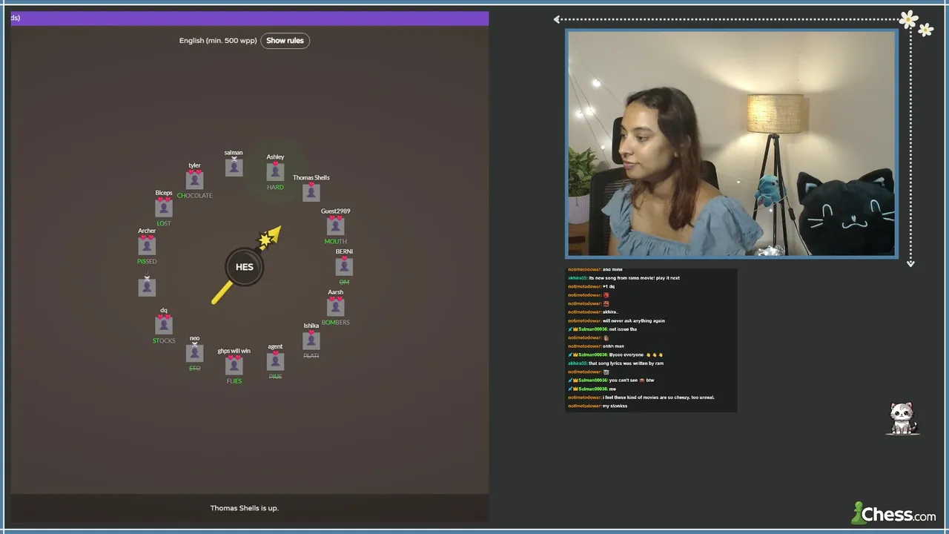
Task: Click chat message "my stonkss"
Action: [x=615, y=406]
